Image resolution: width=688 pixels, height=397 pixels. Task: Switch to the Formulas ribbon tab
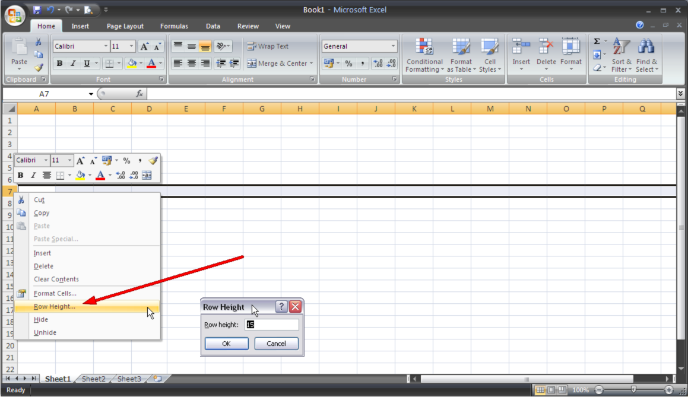click(x=174, y=26)
